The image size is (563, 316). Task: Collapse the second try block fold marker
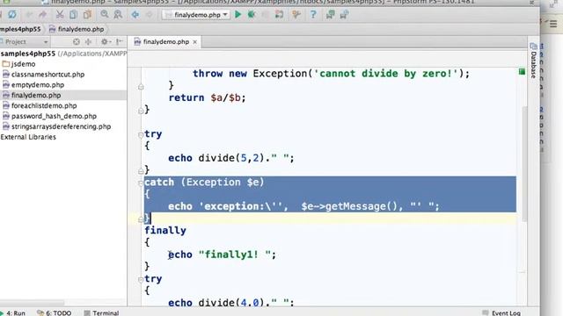(141, 280)
